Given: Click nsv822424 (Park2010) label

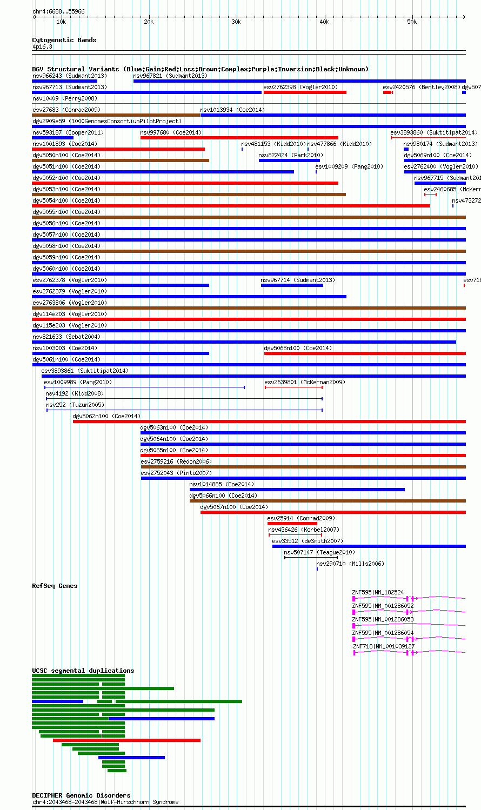Looking at the screenshot, I should tap(291, 155).
